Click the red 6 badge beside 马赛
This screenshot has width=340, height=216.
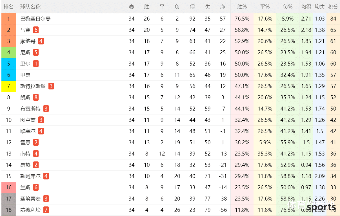pos(36,30)
